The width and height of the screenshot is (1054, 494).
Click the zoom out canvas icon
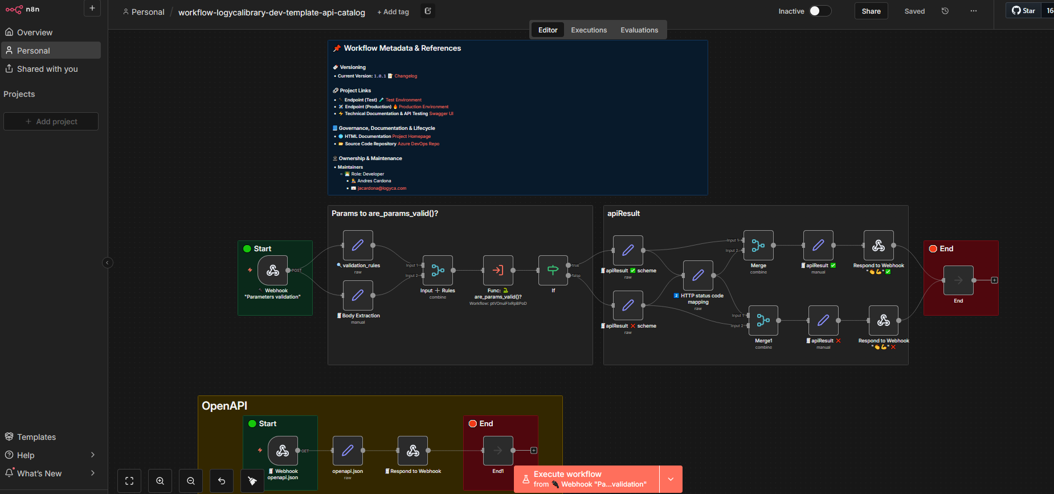click(191, 481)
